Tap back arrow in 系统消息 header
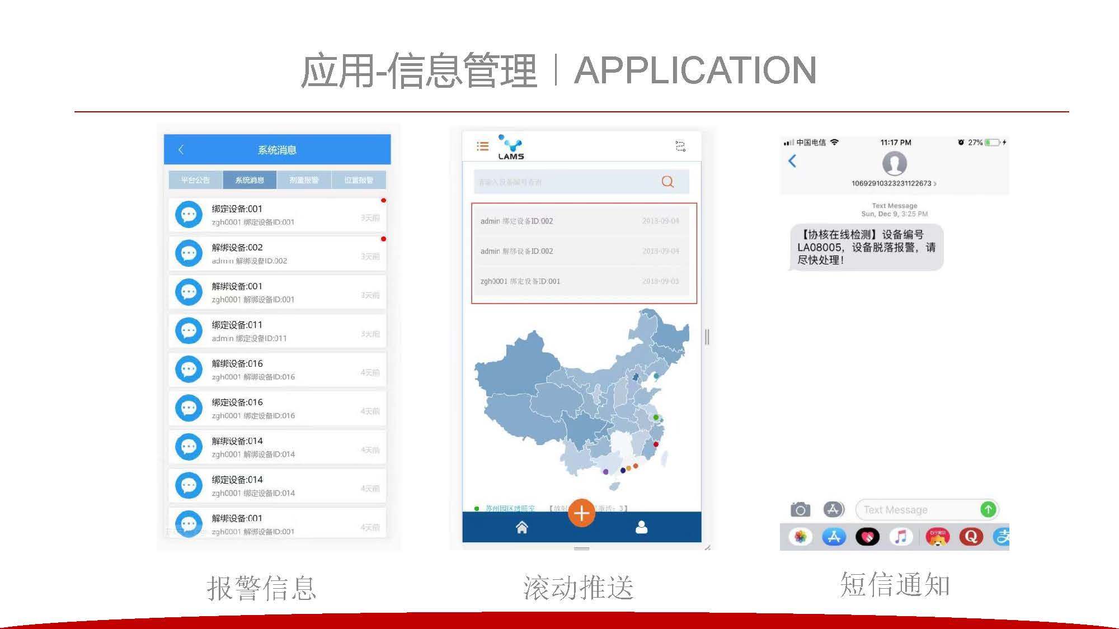The image size is (1119, 629). click(181, 150)
